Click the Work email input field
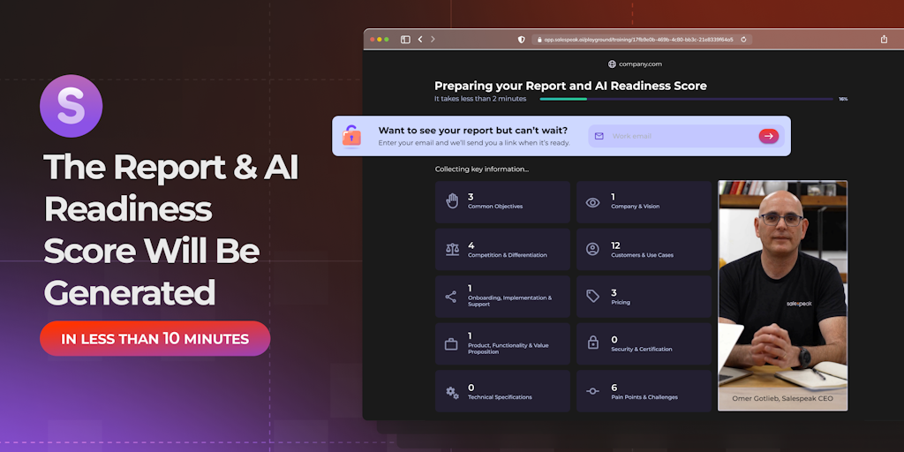904x452 pixels. 686,136
